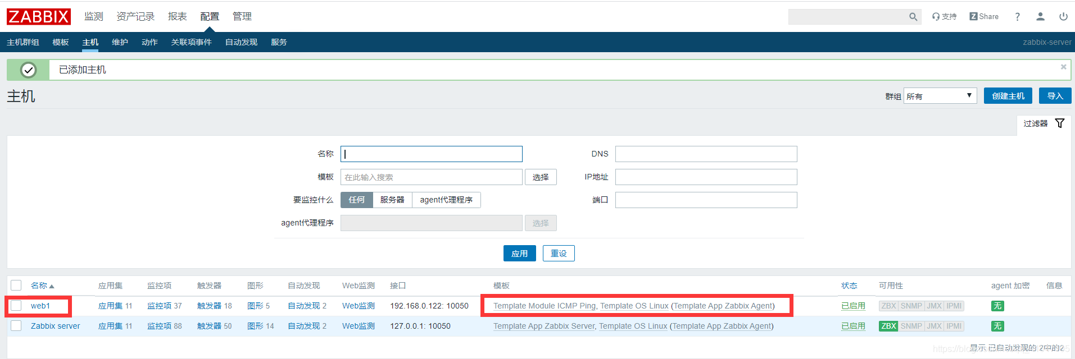
Task: Click the 重设 filter button
Action: coord(559,254)
